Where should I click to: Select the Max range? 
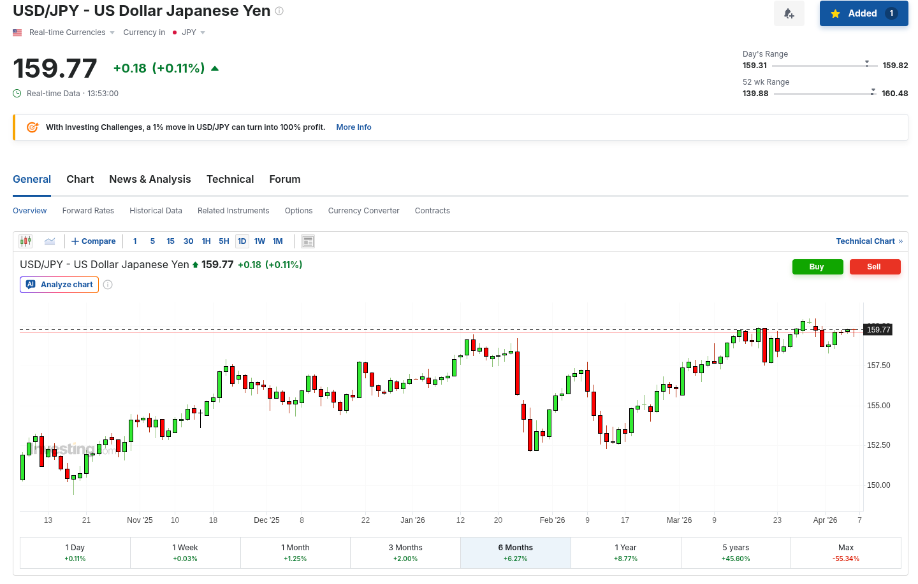coord(846,553)
